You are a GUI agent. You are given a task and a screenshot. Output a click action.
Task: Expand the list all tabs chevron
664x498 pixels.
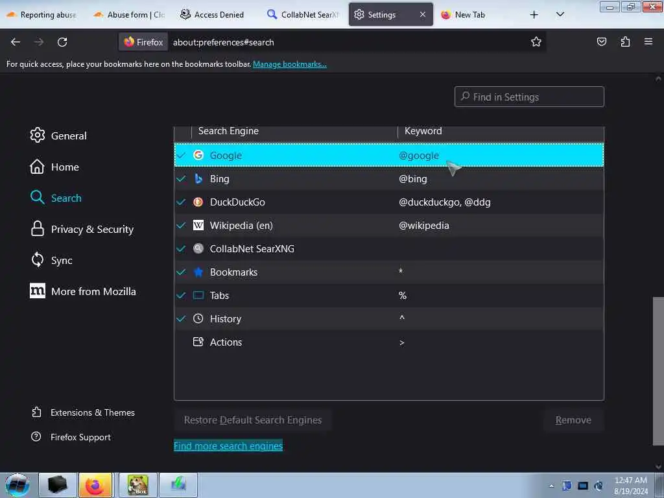click(560, 14)
